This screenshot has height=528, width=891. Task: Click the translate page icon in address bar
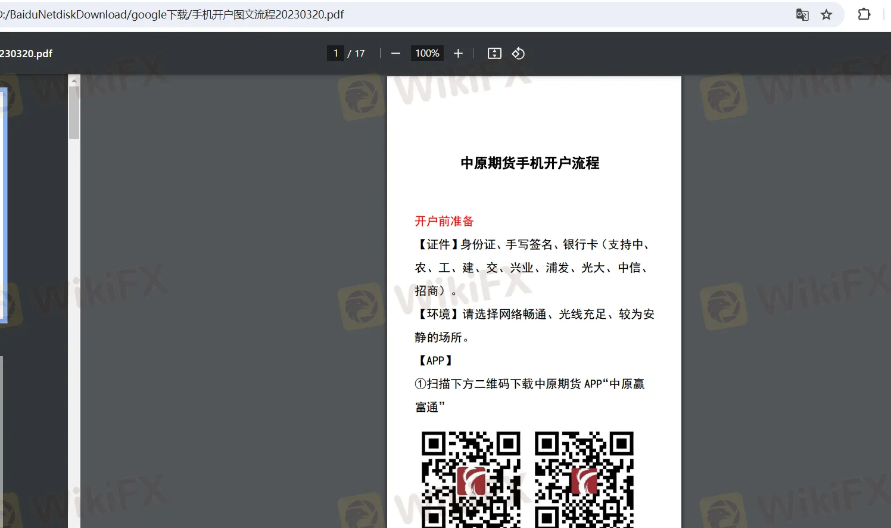802,15
